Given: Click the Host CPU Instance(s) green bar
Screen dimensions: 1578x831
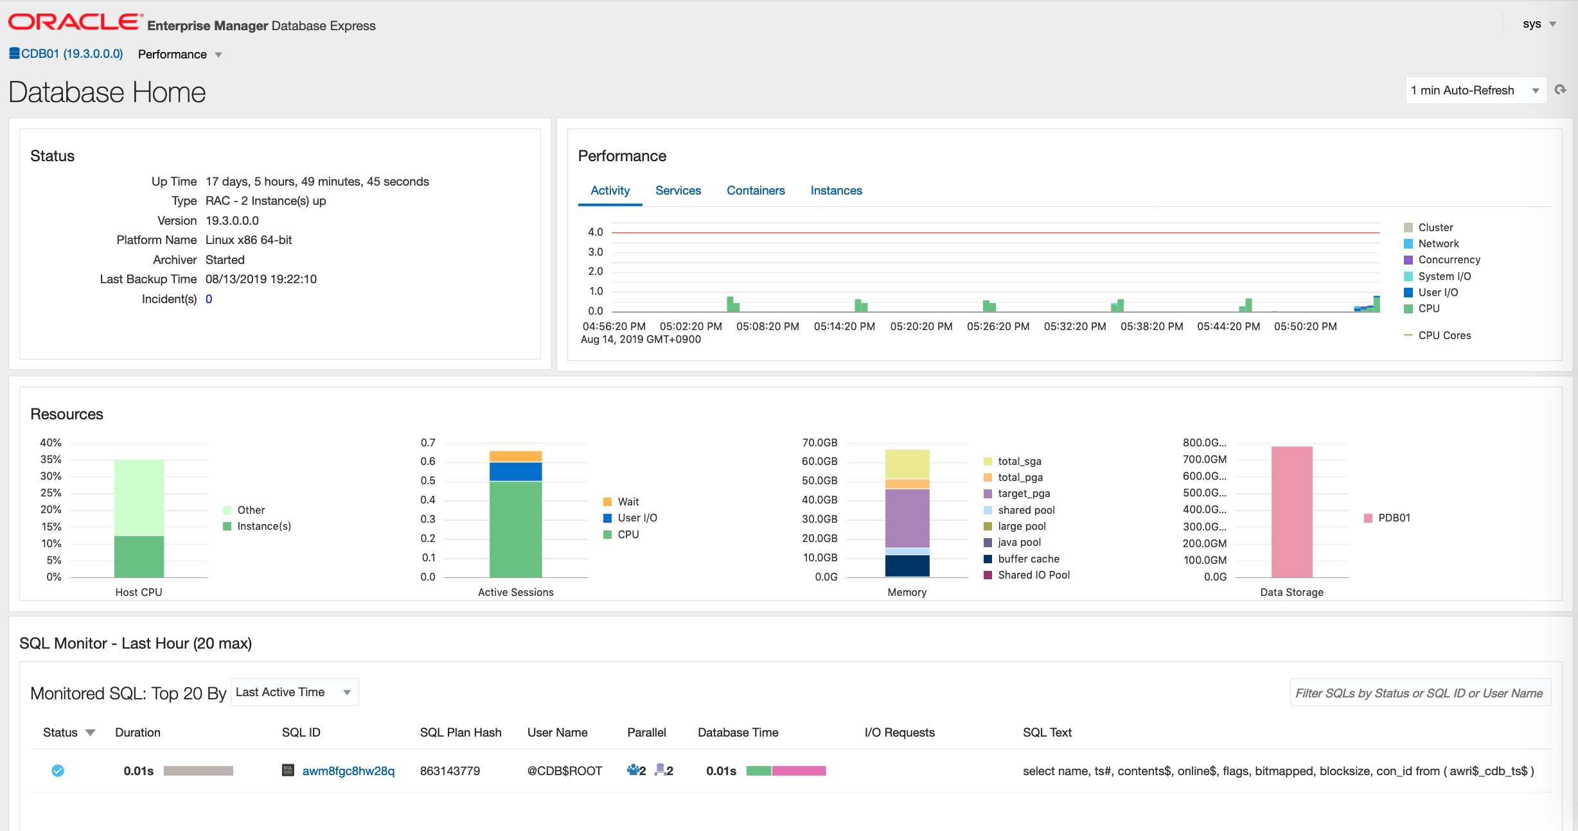Looking at the screenshot, I should click(139, 557).
